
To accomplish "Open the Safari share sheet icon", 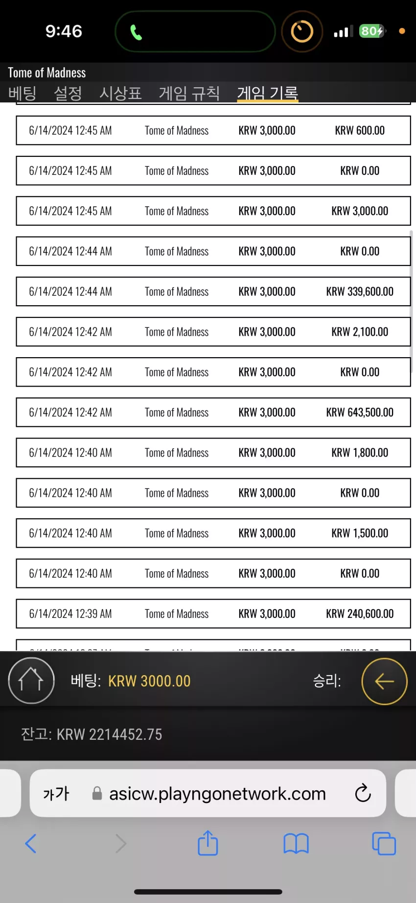I will tap(208, 843).
